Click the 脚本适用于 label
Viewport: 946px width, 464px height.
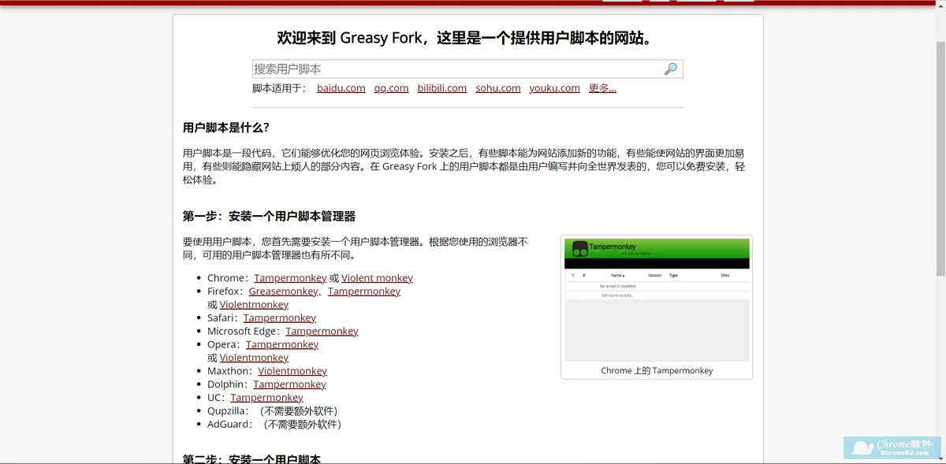pos(279,88)
